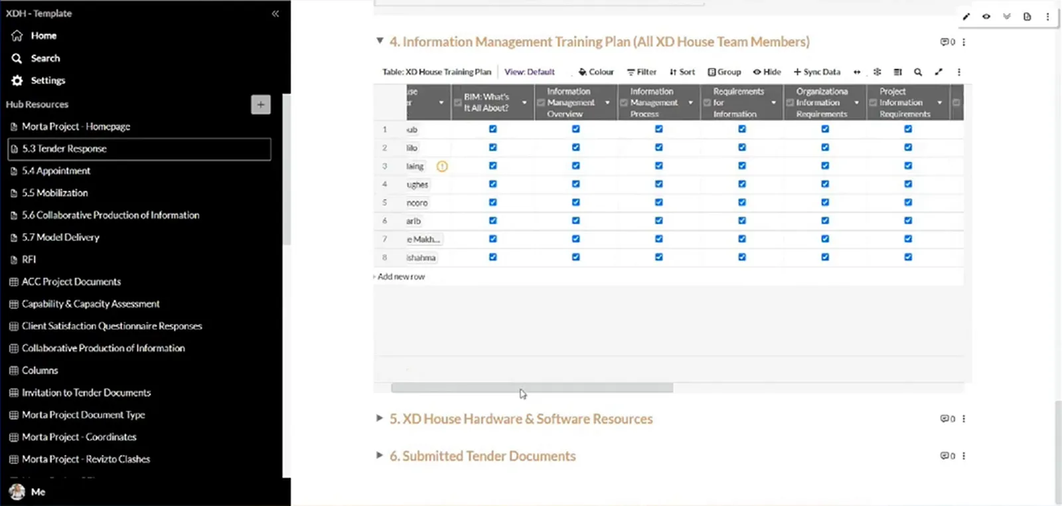Click the document export icon at top right

[1027, 17]
